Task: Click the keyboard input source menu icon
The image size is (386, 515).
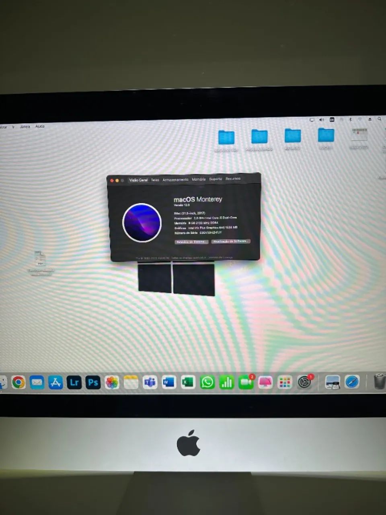Action: point(332,119)
